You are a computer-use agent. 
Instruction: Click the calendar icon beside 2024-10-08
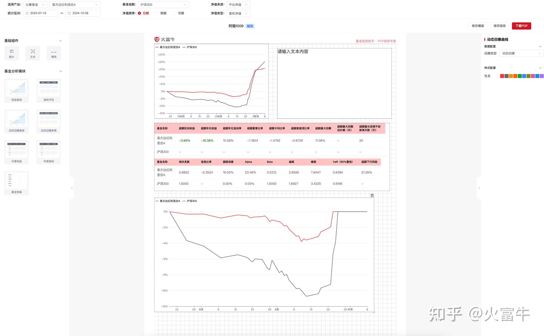click(69, 13)
